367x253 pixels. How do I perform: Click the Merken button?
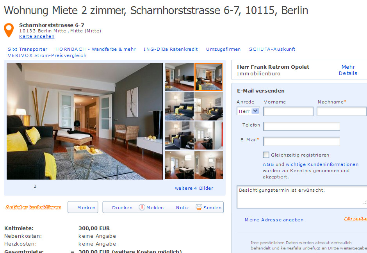83,207
